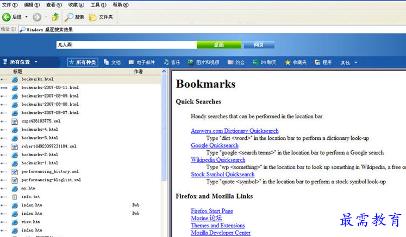Open the Back history dropdown arrow
Screen dimensions: 406x237
click(x=27, y=17)
